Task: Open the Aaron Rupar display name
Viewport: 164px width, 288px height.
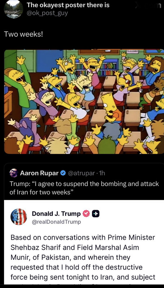Action: click(39, 173)
